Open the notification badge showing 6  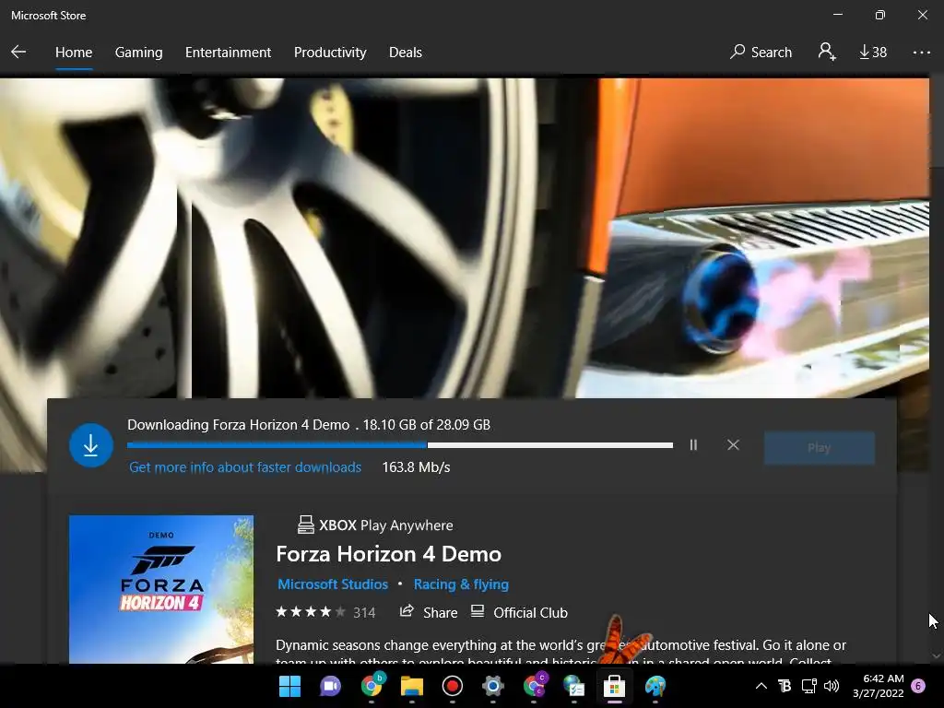(x=918, y=686)
